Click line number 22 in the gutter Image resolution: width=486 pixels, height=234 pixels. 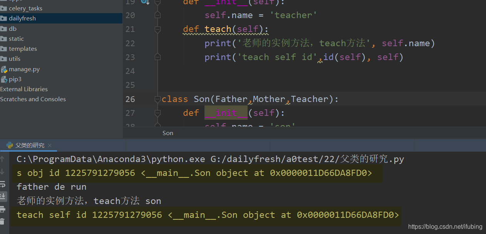point(130,43)
